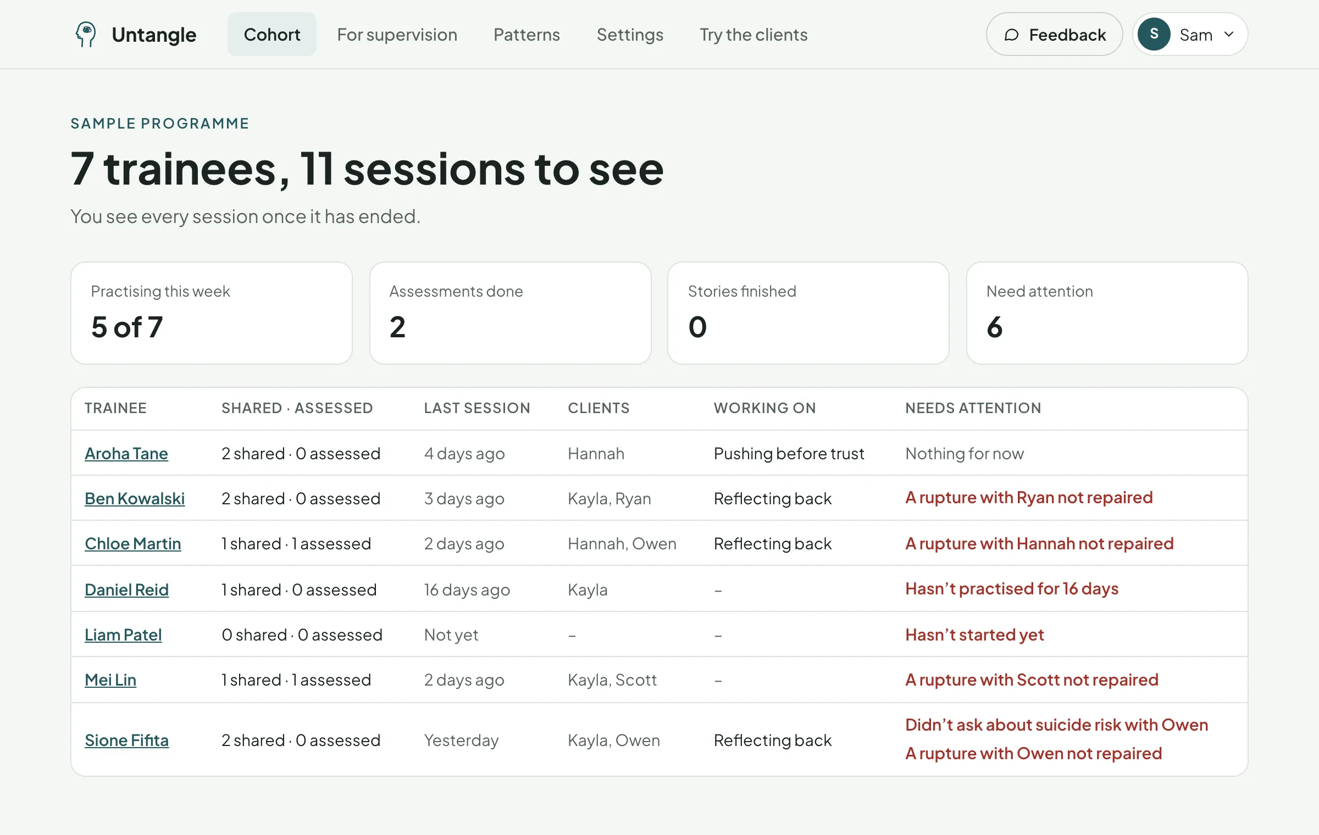Screen dimensions: 1319x835
Task: Open the For supervision tab
Action: coord(397,34)
